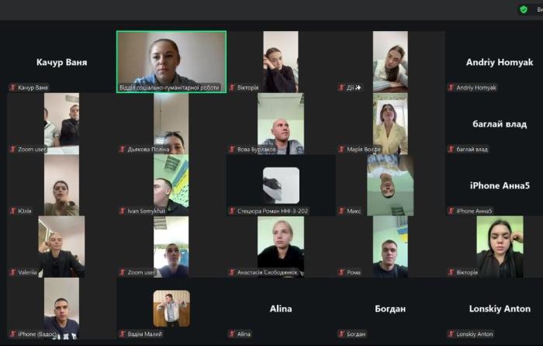Click muted mic icon beside Вадім Малий
This screenshot has height=346, width=543.
(123, 334)
